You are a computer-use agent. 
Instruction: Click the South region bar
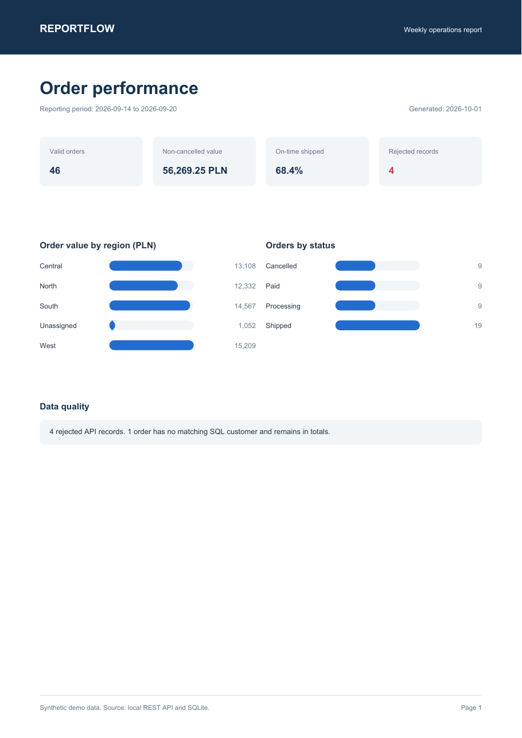150,306
